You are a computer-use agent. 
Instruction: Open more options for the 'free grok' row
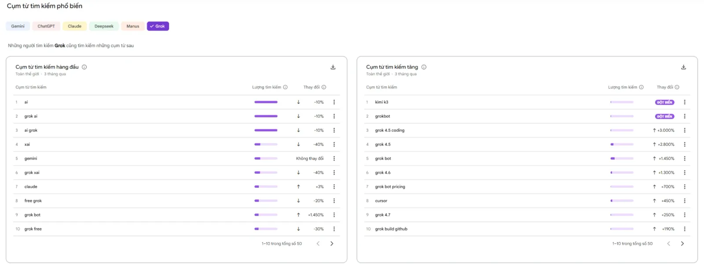pyautogui.click(x=334, y=201)
